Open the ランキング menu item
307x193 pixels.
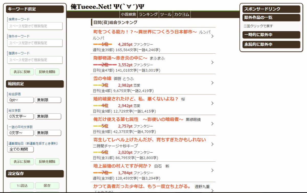(148, 14)
